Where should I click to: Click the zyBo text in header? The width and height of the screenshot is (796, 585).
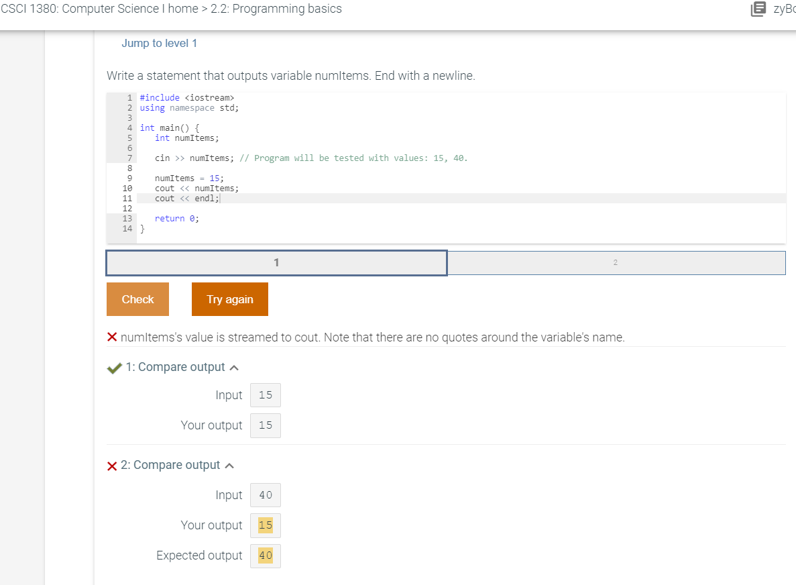[785, 9]
